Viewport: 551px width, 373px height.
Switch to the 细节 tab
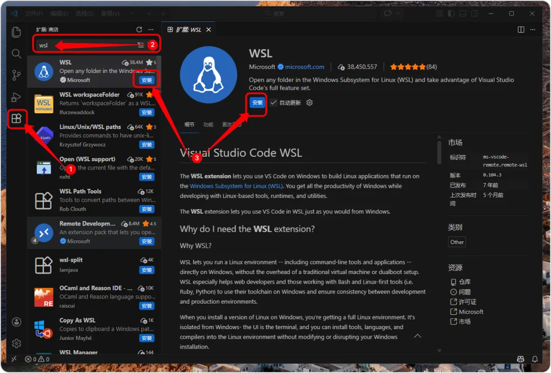189,125
